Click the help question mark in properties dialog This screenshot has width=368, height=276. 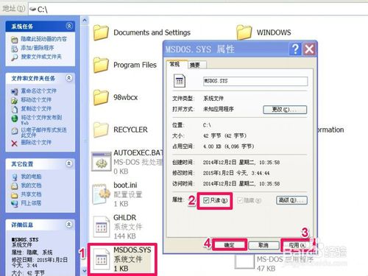pyautogui.click(x=295, y=49)
